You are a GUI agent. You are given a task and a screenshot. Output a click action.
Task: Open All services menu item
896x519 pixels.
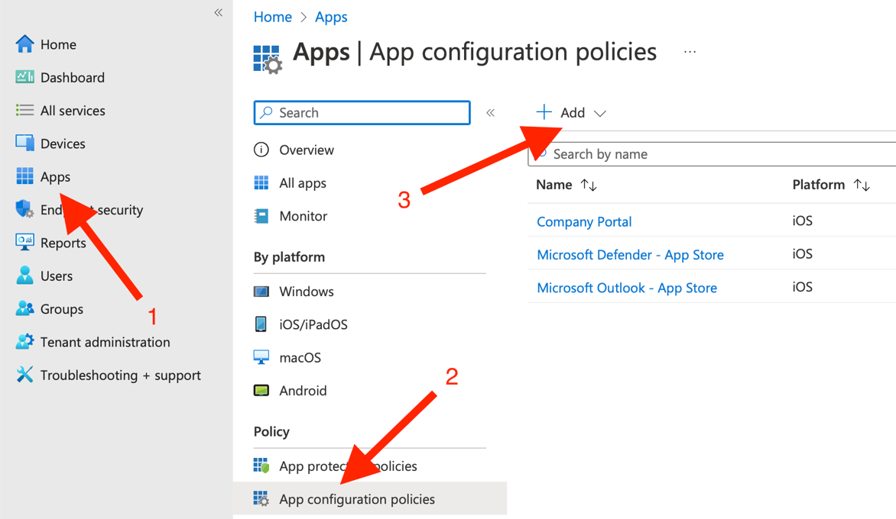coord(73,111)
